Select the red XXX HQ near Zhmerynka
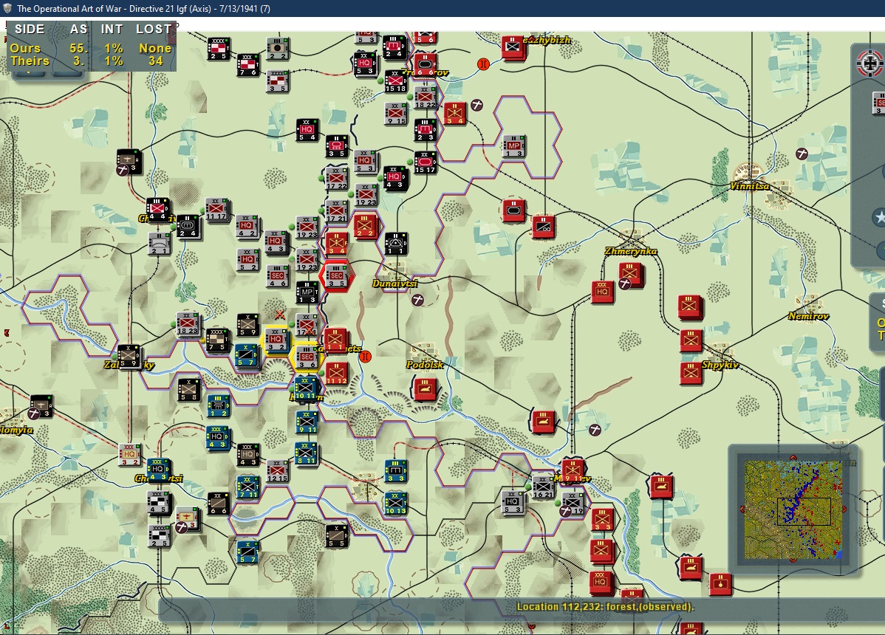Screen dimensions: 885x635 click(x=602, y=292)
